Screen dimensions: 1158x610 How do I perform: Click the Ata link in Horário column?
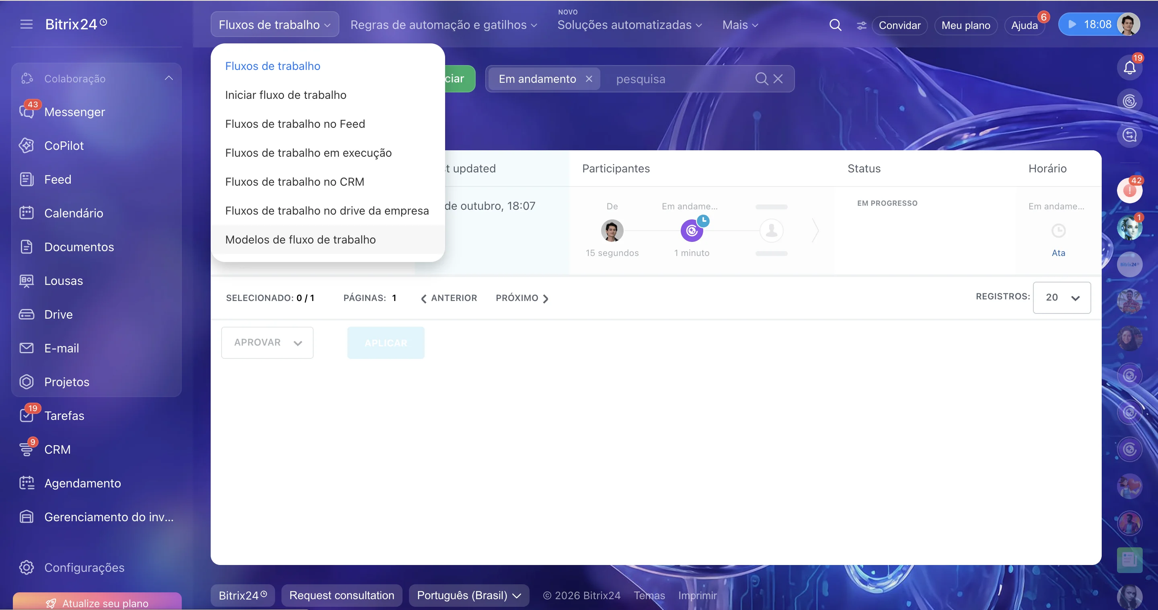pyautogui.click(x=1058, y=253)
